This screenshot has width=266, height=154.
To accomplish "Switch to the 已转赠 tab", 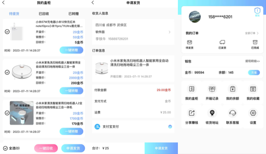I will 73,14.
